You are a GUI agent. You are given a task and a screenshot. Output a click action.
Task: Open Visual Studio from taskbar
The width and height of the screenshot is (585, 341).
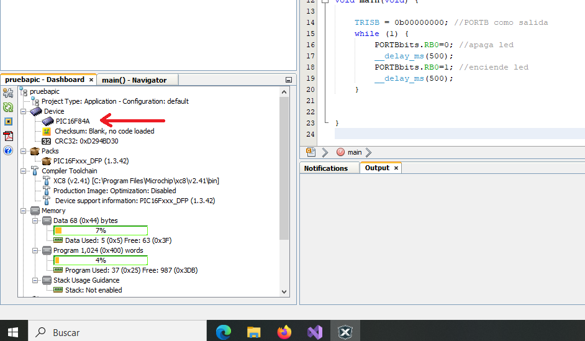coord(315,332)
